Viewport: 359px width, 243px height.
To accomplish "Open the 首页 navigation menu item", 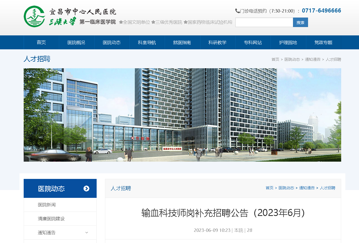I will click(x=41, y=42).
